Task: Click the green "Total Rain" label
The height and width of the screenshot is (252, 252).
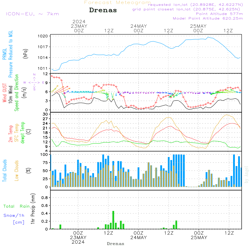Action: pos(16,206)
